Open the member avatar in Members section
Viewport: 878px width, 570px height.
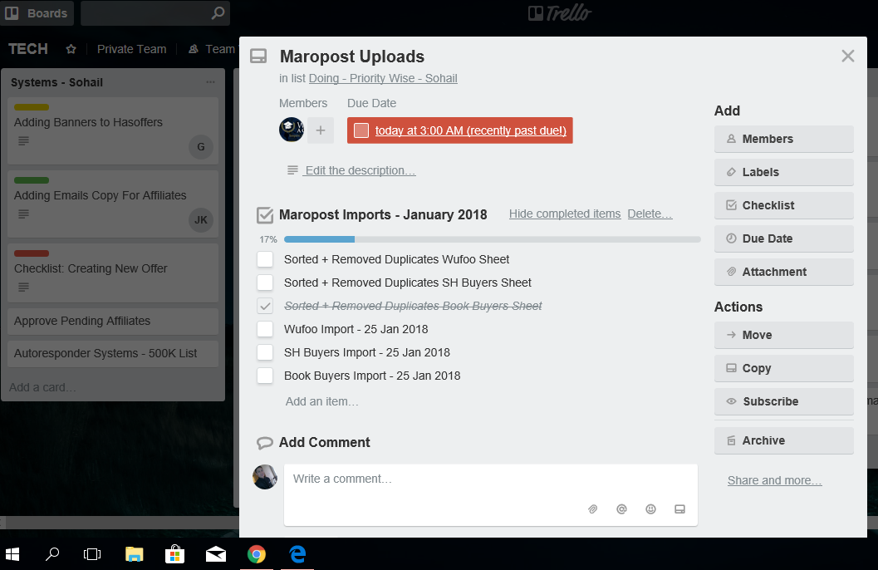[292, 130]
